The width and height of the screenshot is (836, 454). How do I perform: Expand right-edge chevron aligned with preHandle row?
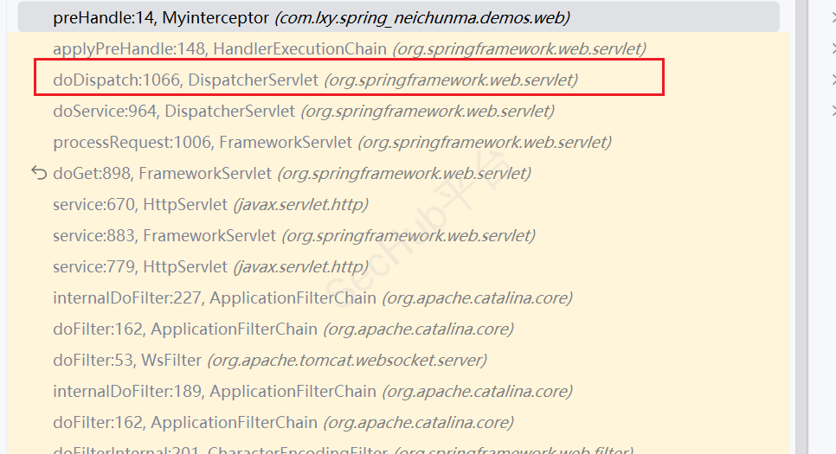pos(832,17)
